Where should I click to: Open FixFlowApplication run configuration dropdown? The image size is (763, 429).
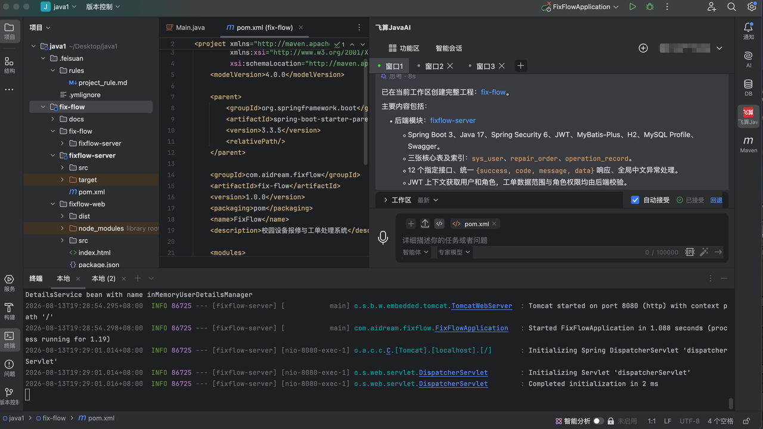(579, 7)
